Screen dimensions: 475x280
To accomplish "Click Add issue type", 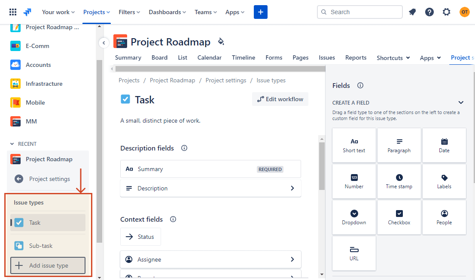I will (47, 265).
